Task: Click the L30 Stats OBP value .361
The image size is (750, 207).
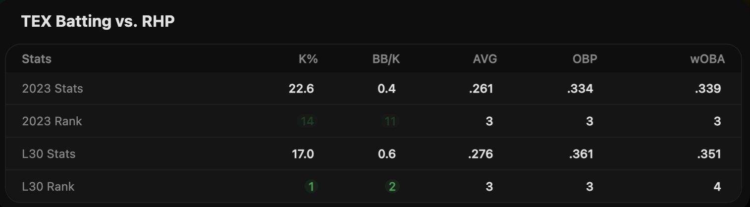Action: coord(581,154)
